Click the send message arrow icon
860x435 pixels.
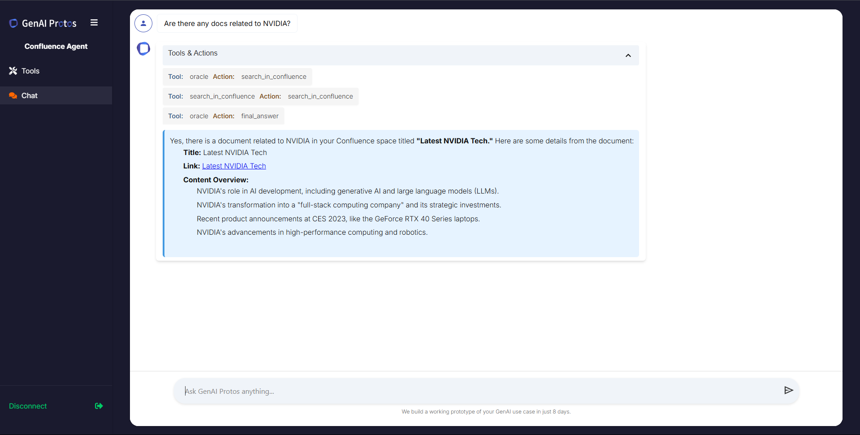(x=789, y=390)
